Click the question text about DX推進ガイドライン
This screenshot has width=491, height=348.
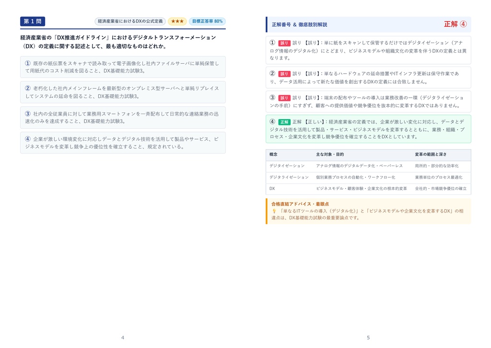point(118,42)
